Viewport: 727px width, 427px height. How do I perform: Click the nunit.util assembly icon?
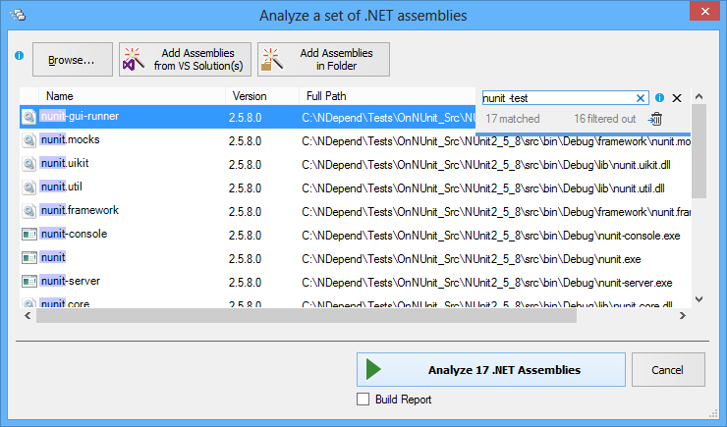[28, 187]
